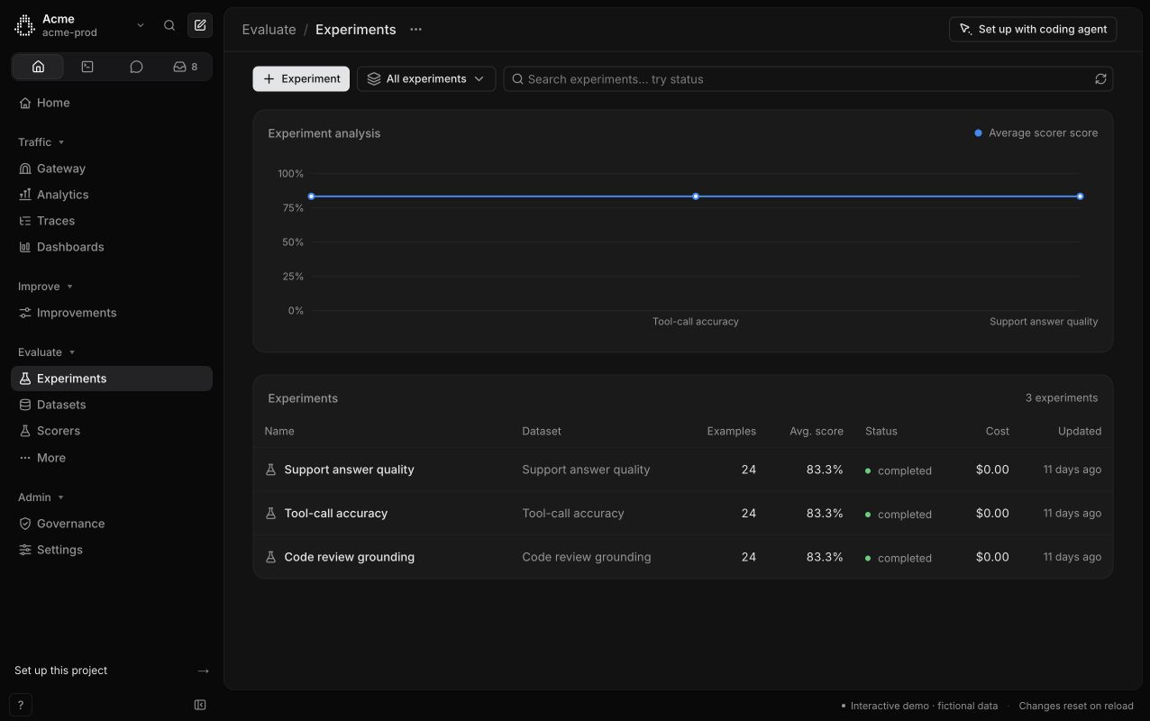Click the 3 experiments count label
The width and height of the screenshot is (1150, 721).
click(1062, 398)
